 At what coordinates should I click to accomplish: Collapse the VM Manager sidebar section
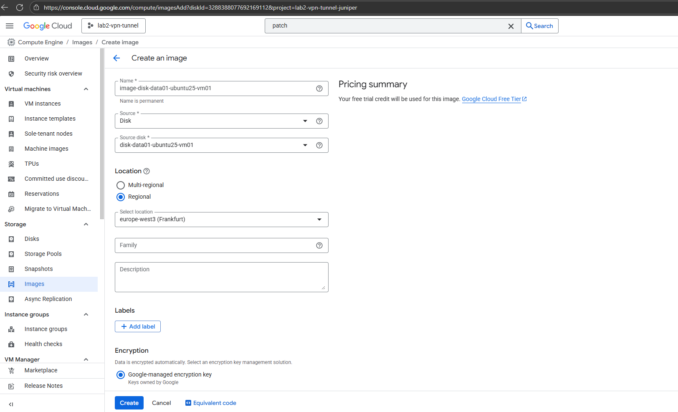click(86, 359)
